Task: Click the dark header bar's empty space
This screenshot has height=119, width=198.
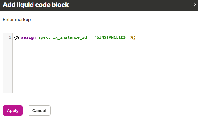Action: pos(130,5)
